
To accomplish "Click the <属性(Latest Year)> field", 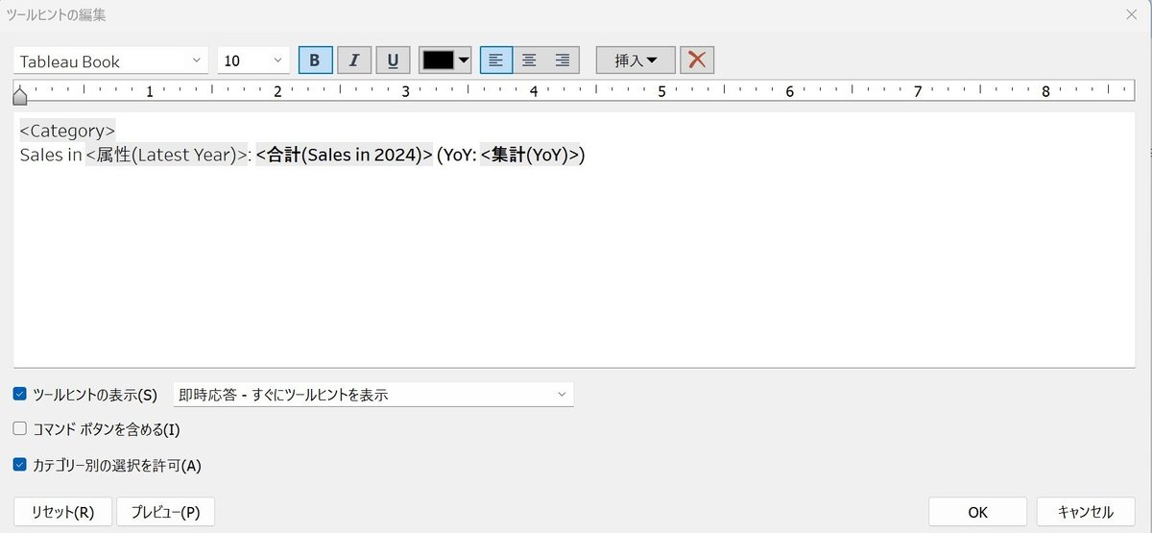I will point(167,155).
